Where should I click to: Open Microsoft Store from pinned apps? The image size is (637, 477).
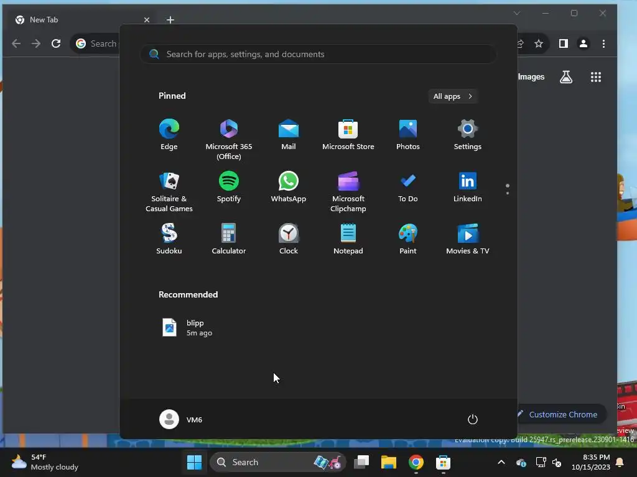[348, 135]
